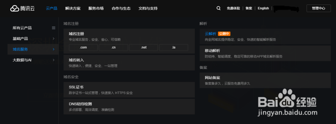The width and height of the screenshot is (336, 124).
Task: Expand the 基础产品 chevron arrow
Action: tap(53, 38)
